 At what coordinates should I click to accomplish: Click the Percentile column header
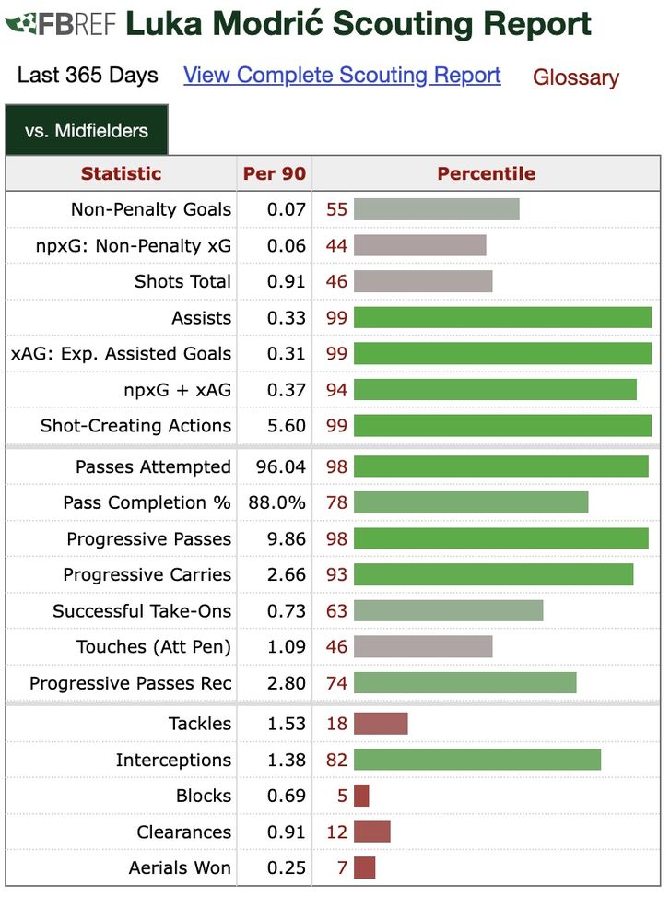(x=486, y=173)
